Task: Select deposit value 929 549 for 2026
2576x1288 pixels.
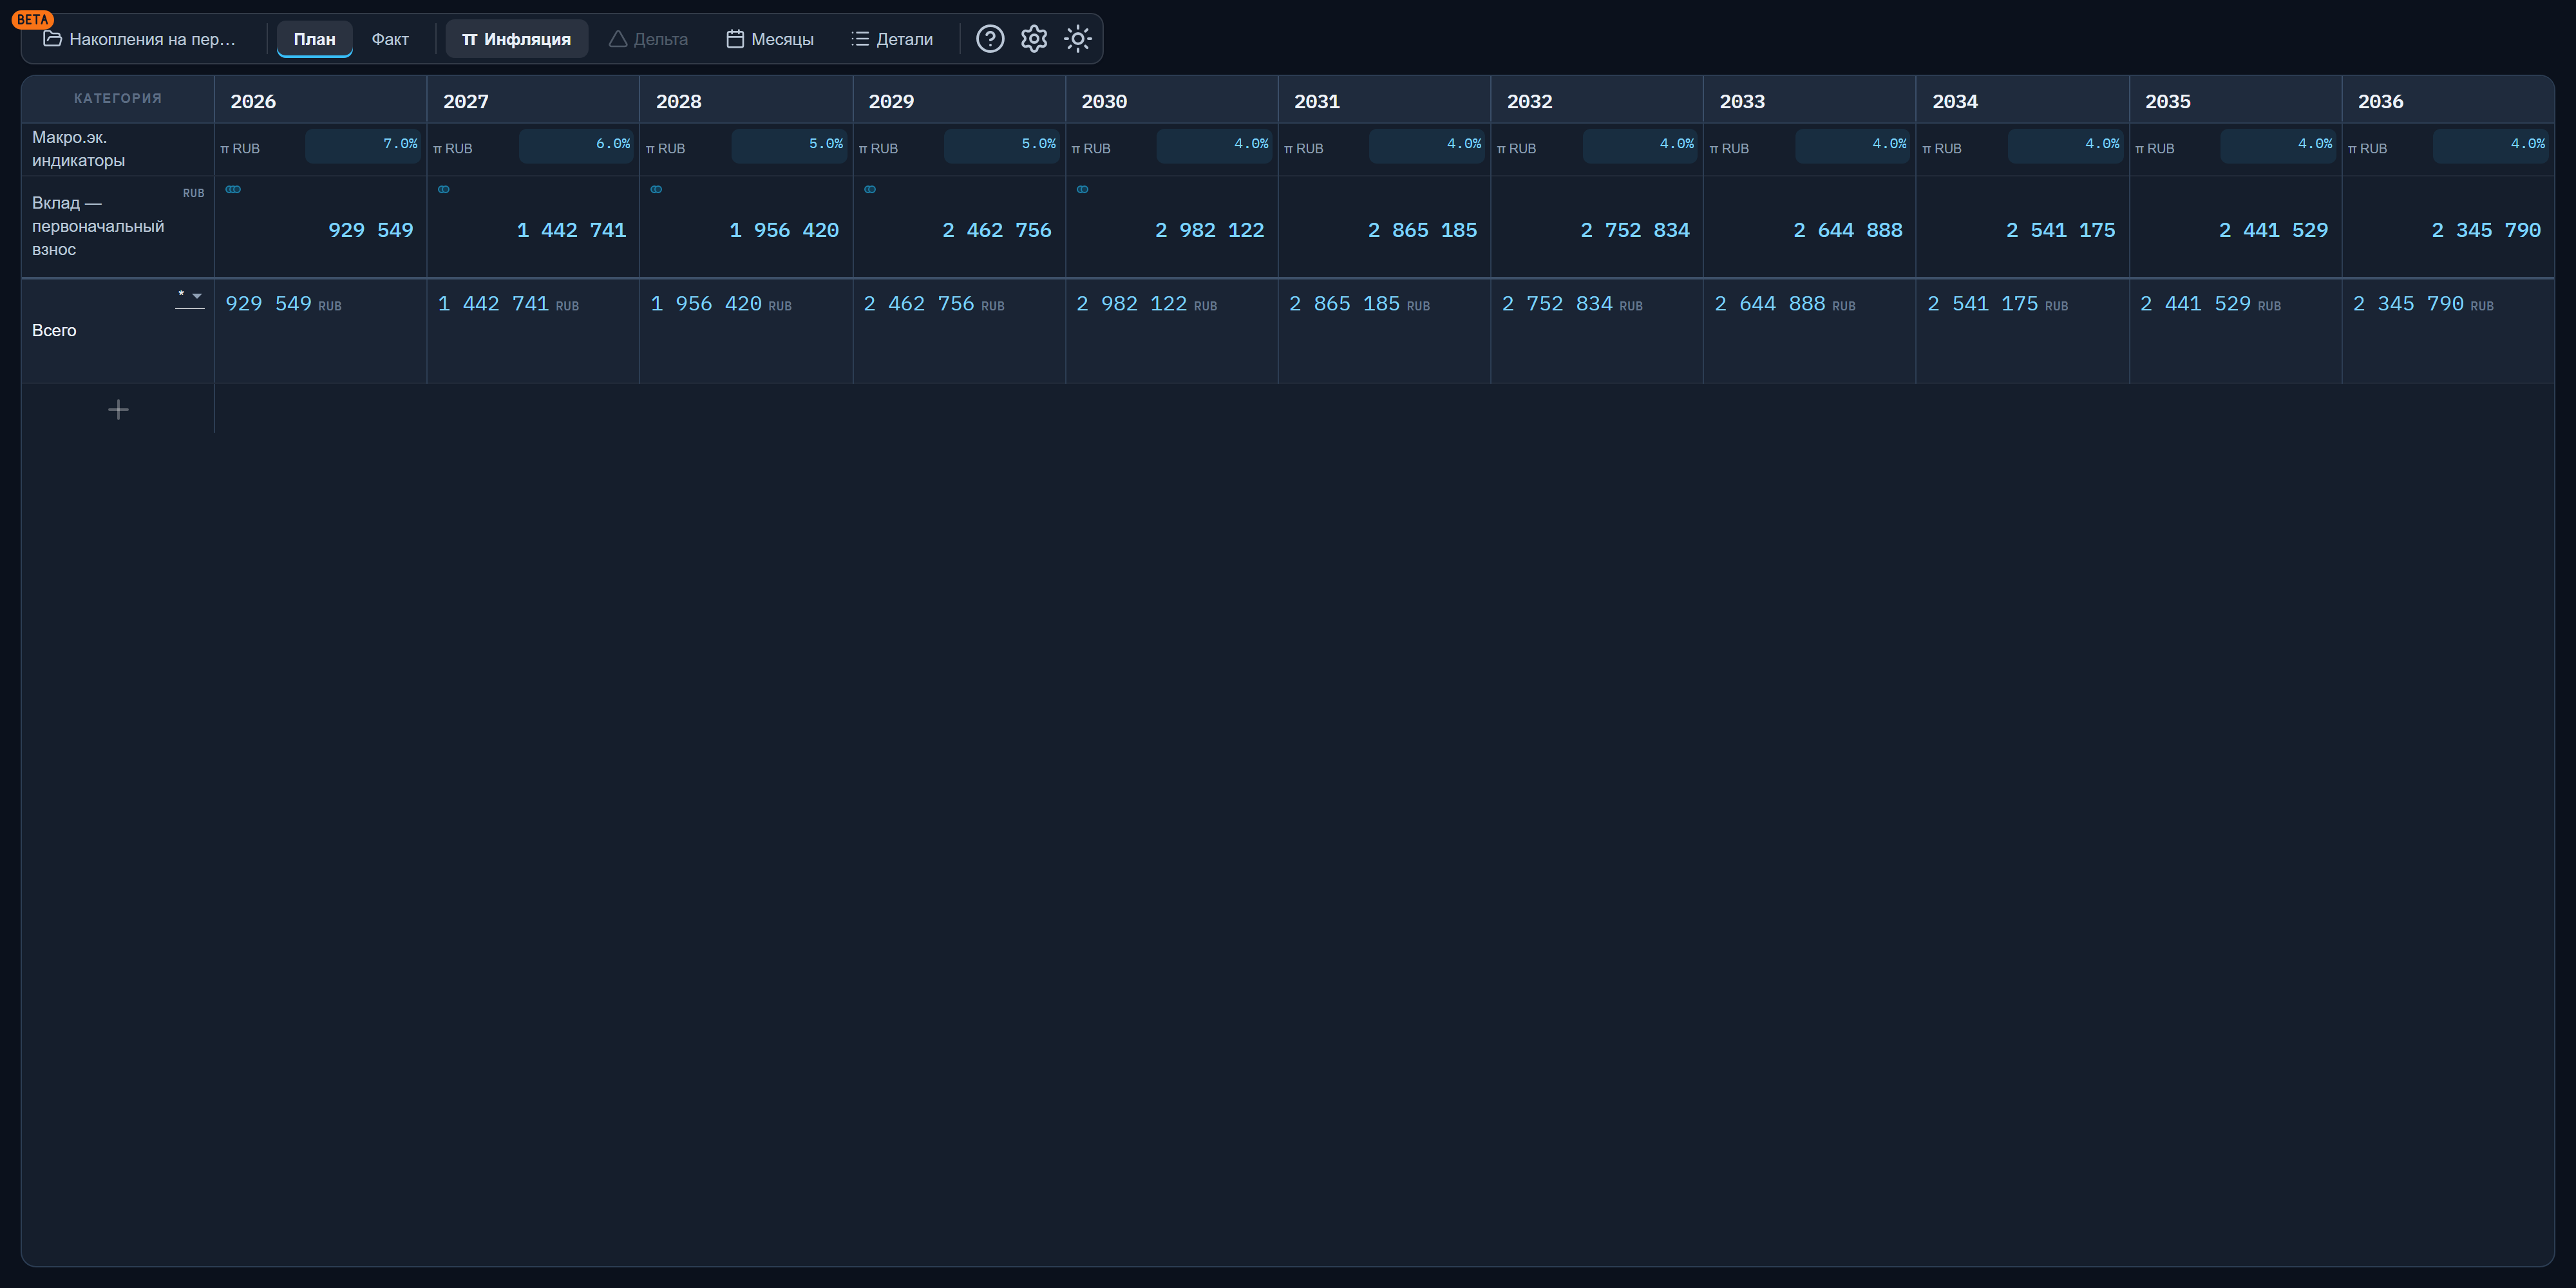Action: pyautogui.click(x=371, y=230)
